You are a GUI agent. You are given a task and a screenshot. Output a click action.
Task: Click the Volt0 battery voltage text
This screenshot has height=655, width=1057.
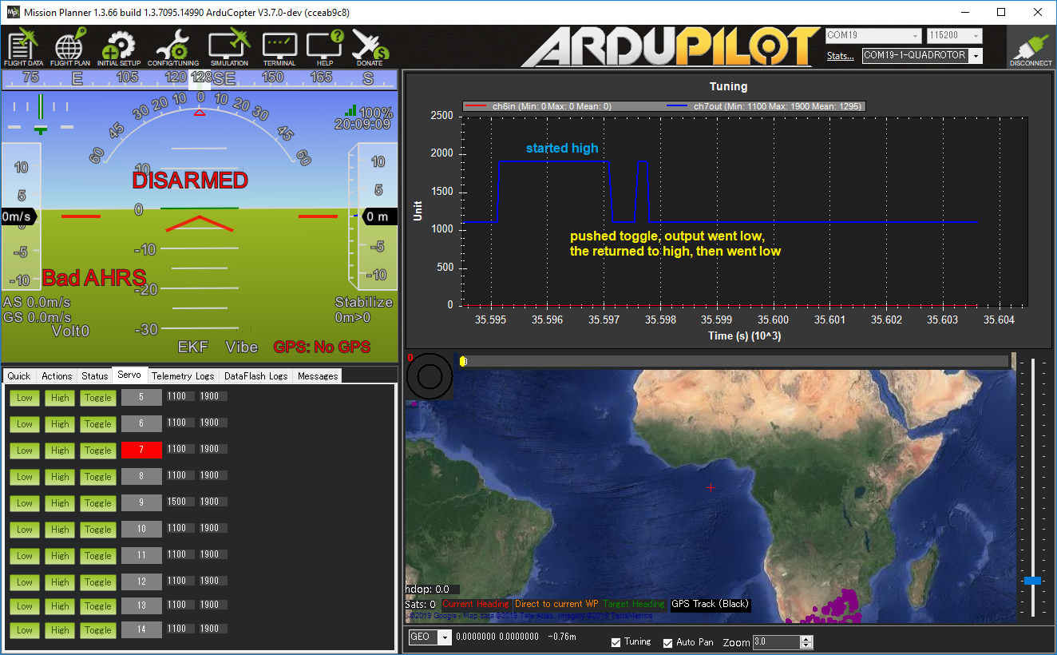click(71, 331)
